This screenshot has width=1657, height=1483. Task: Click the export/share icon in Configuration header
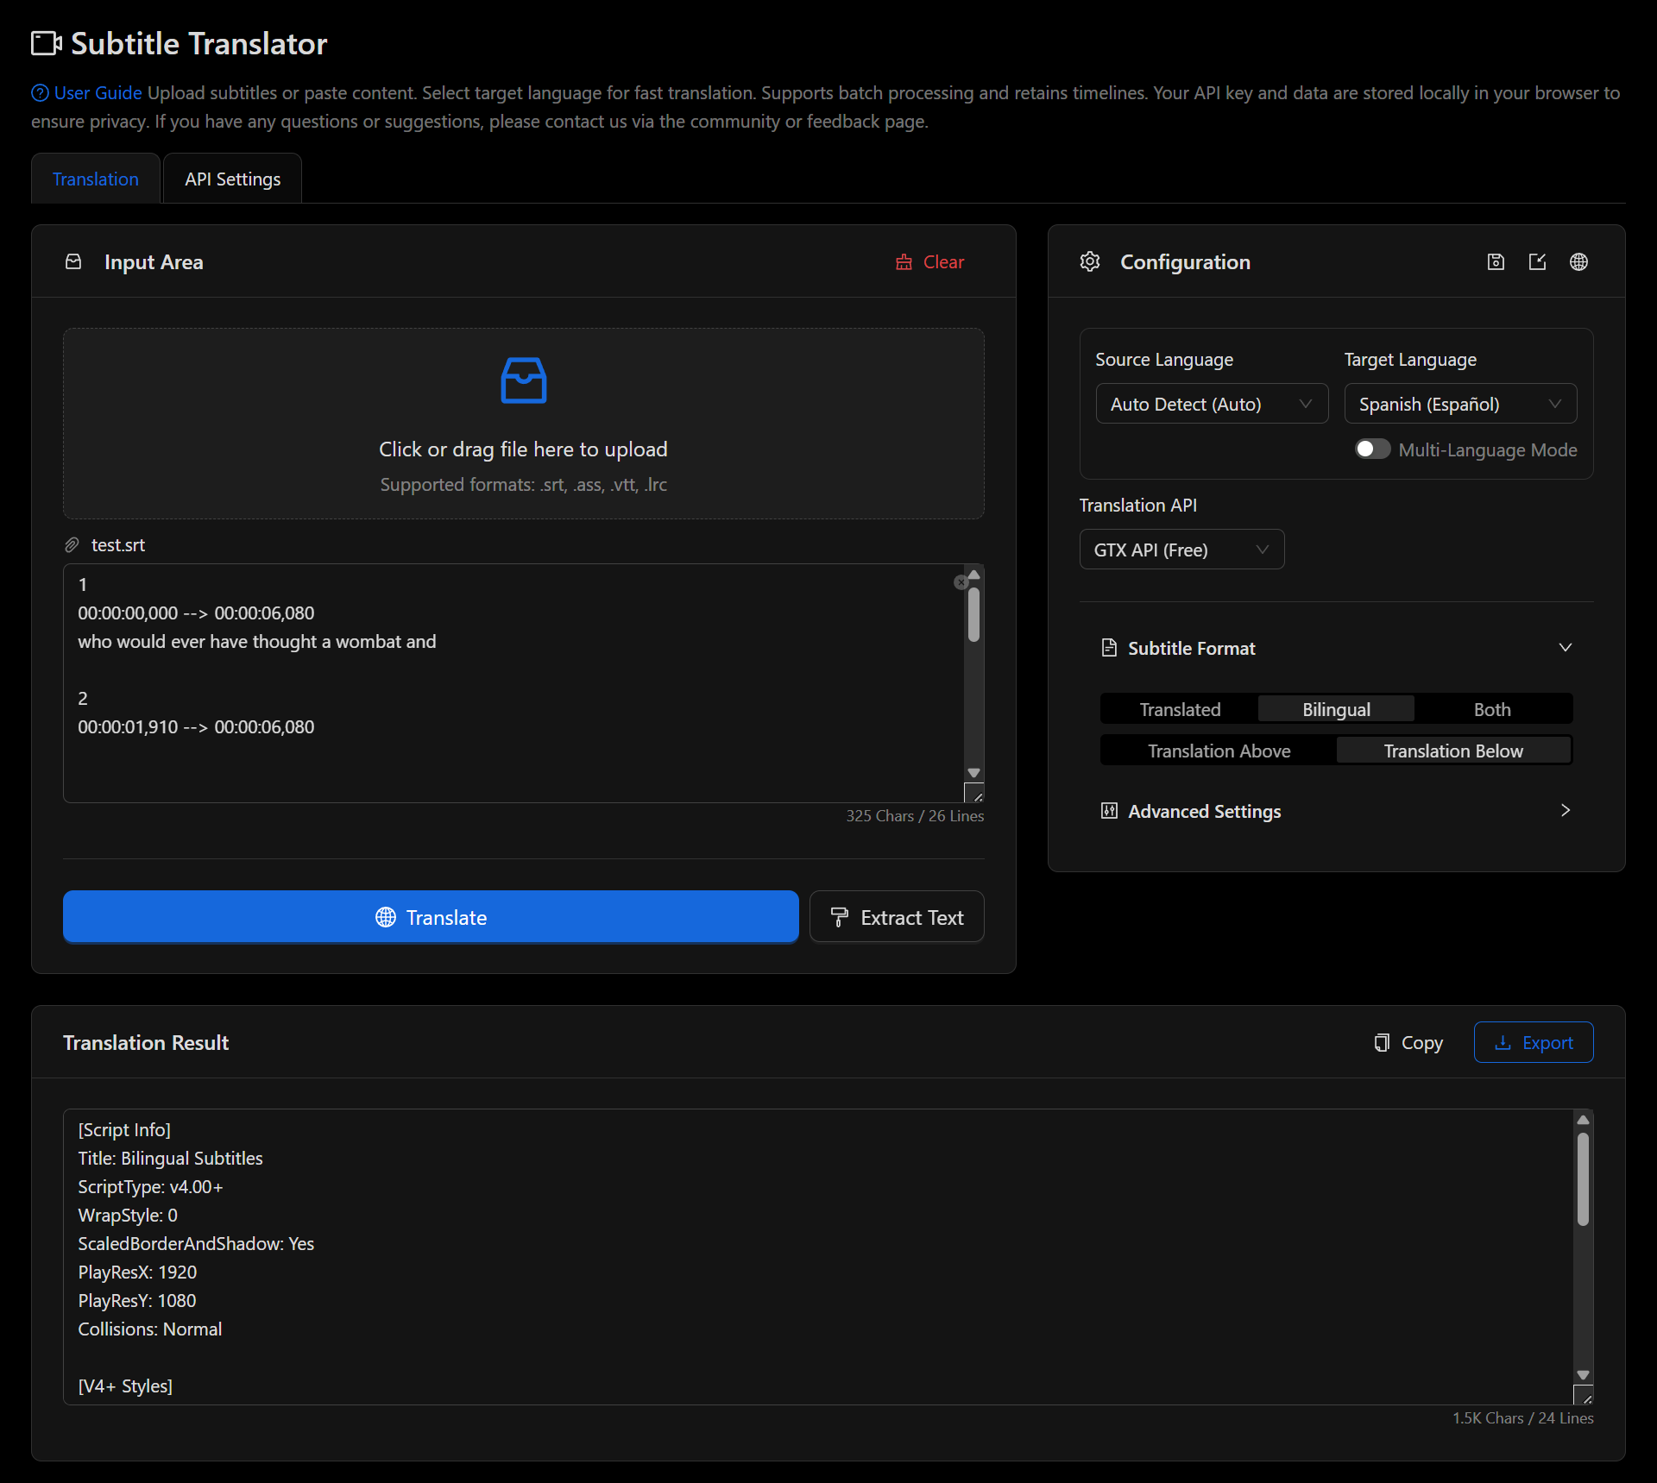pos(1537,262)
